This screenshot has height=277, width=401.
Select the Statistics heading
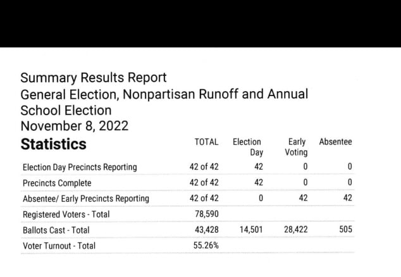53,144
